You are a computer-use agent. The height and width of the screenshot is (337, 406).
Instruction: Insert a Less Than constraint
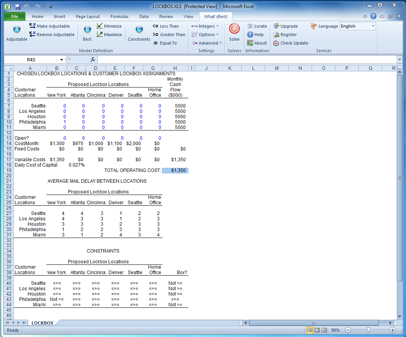pyautogui.click(x=166, y=26)
